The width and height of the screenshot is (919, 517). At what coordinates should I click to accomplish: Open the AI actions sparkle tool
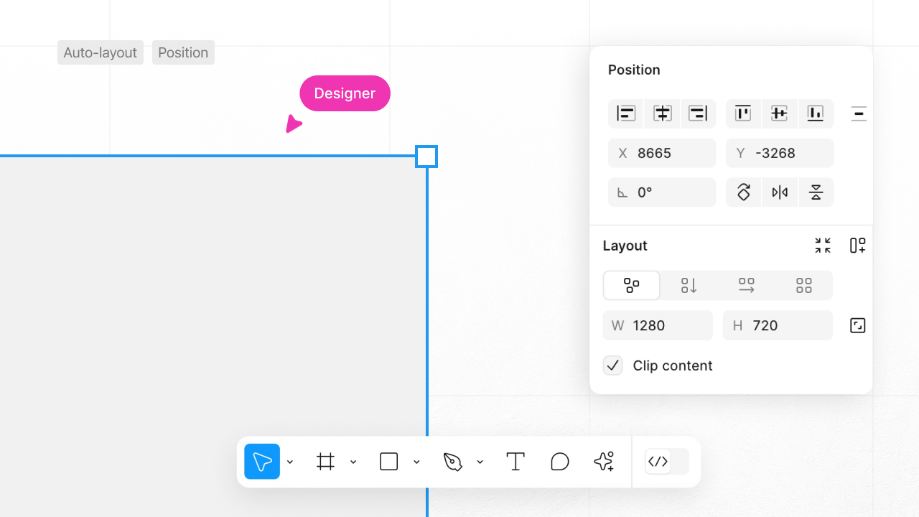point(604,462)
